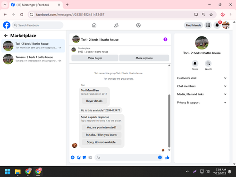Screen dimensions: 236x177
Task: Expand the Privacy & support section
Action: (202, 102)
